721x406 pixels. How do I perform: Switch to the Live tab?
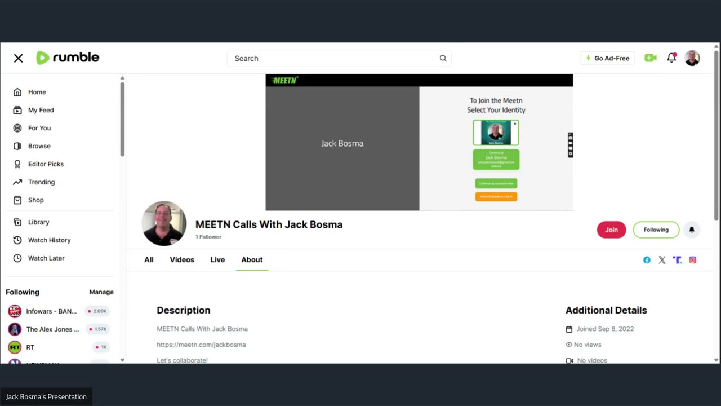[217, 260]
